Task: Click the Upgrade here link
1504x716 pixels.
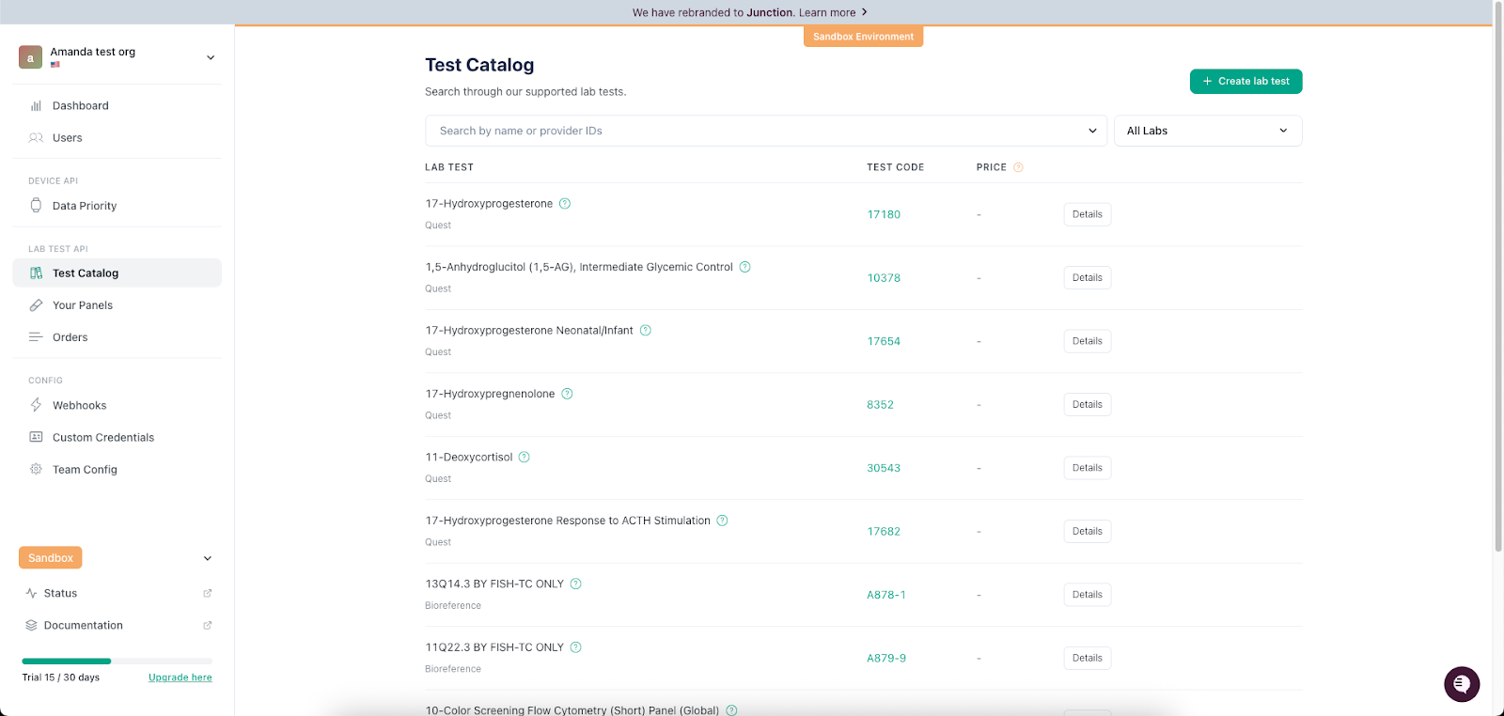Action: (x=180, y=677)
